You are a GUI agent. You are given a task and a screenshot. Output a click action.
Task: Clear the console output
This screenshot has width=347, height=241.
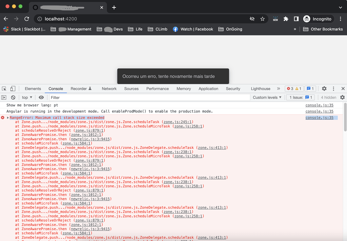click(x=13, y=97)
